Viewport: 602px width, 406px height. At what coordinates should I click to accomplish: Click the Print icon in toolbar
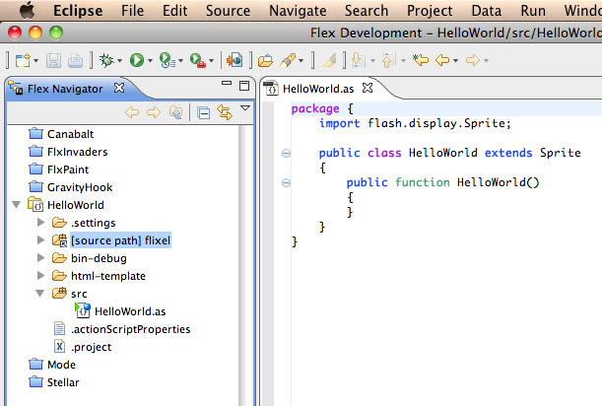[x=74, y=61]
